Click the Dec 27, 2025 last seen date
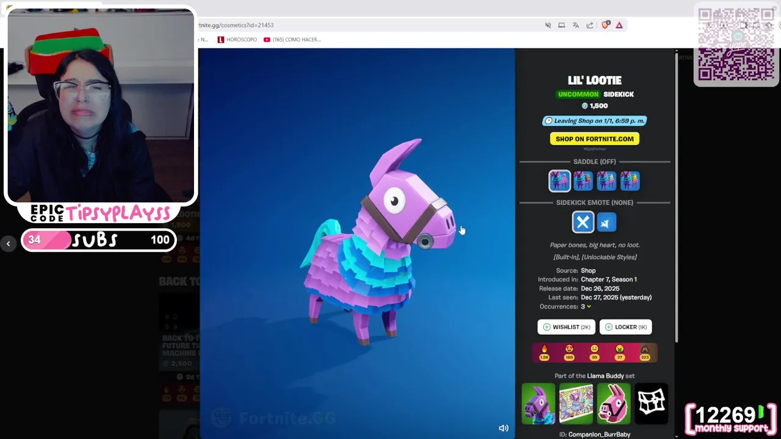This screenshot has width=781, height=439. [616, 298]
